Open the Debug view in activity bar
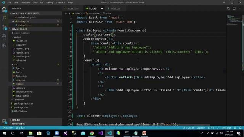244x137 pixels. click(4, 37)
